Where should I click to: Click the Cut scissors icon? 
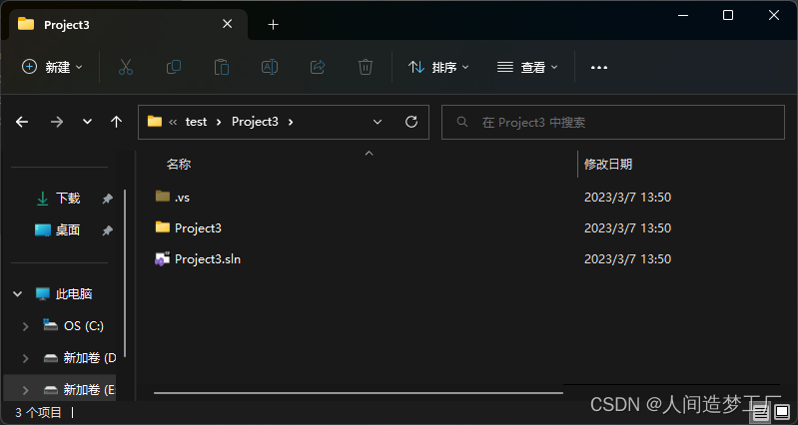126,67
